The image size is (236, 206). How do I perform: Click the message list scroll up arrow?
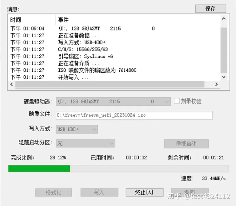(224, 19)
